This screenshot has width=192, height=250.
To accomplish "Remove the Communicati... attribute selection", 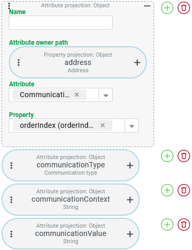I will (x=77, y=95).
